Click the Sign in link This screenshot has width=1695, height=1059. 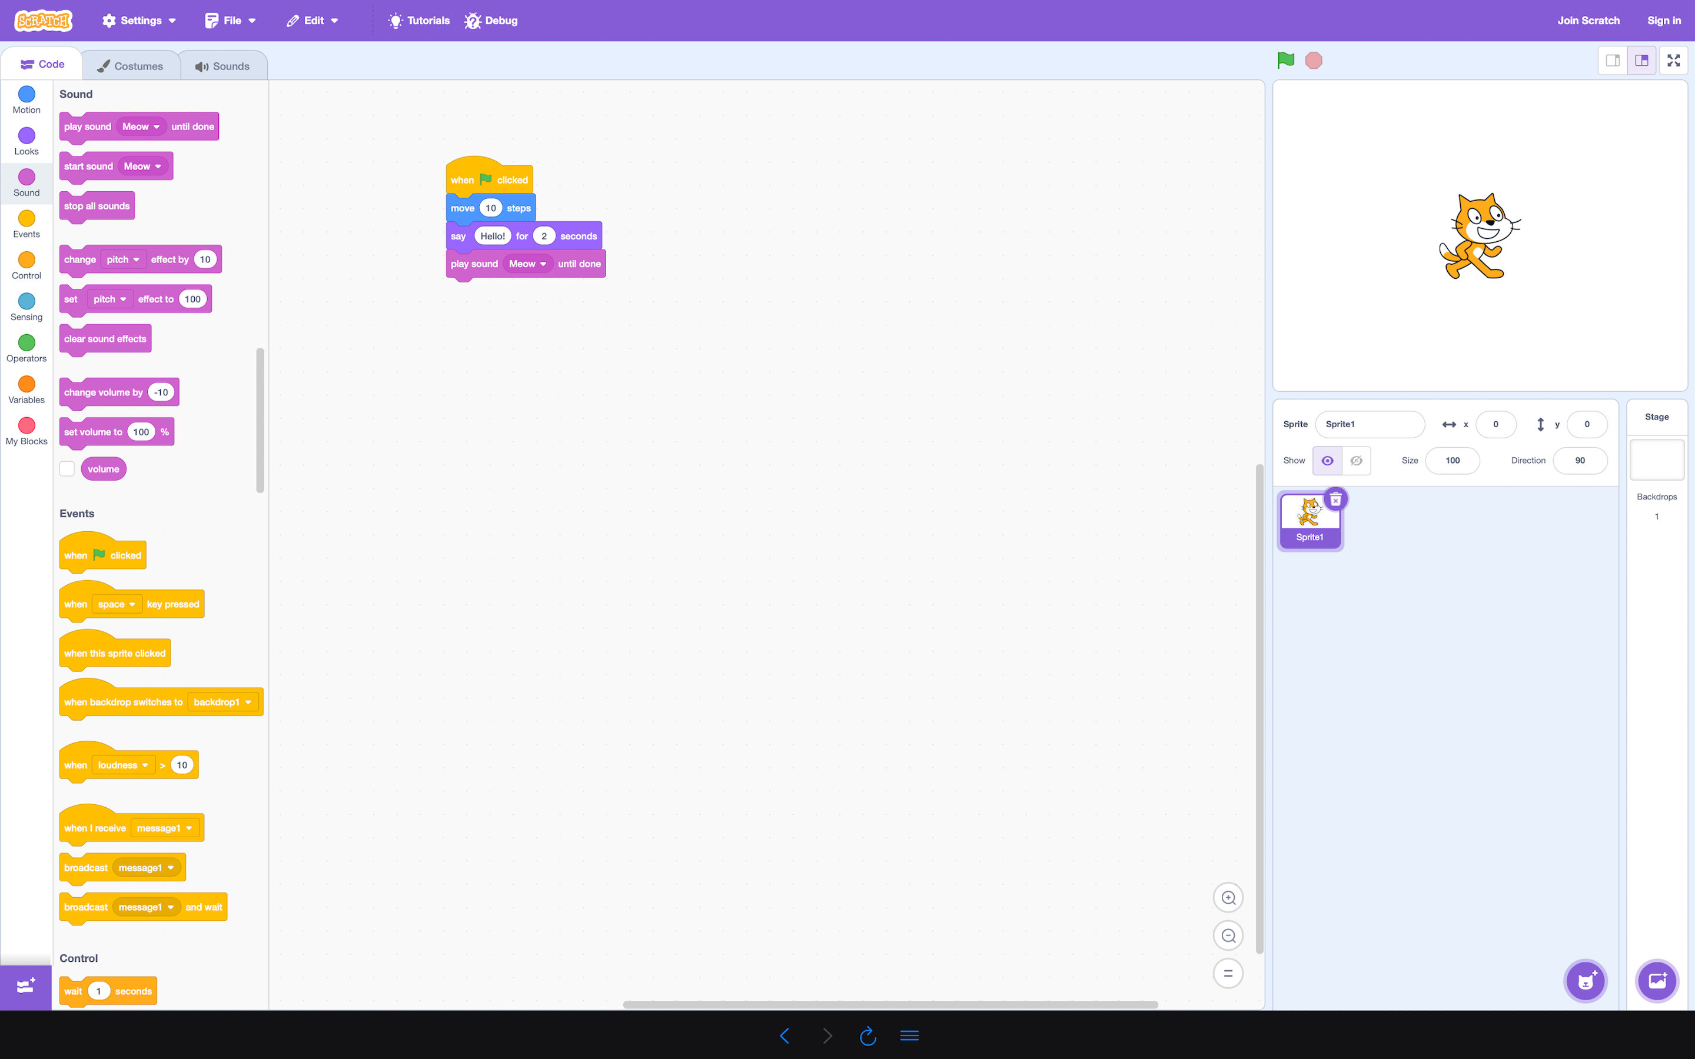[1663, 21]
